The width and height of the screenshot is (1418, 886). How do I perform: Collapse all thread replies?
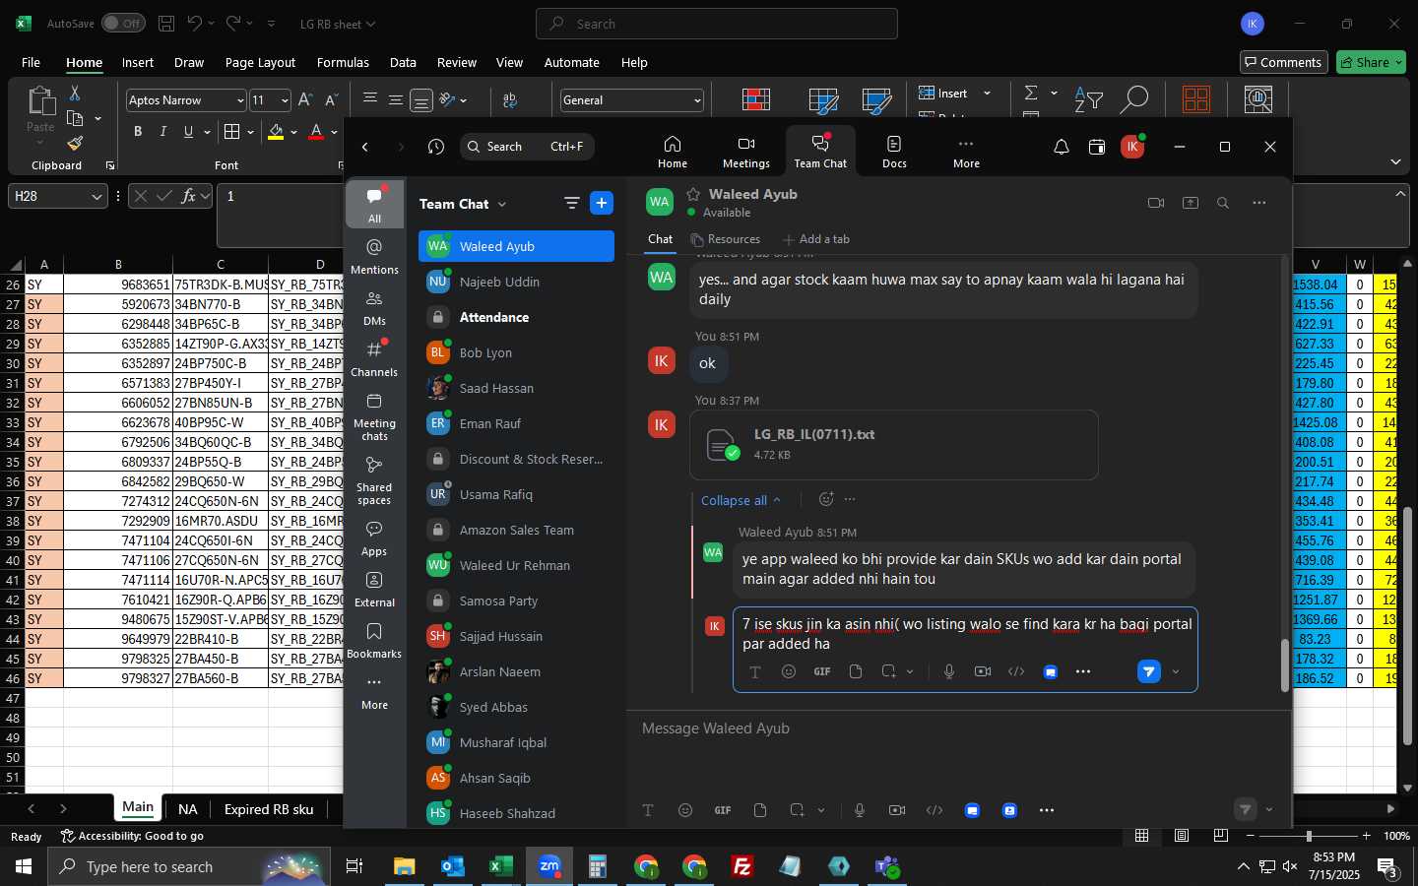pyautogui.click(x=741, y=500)
